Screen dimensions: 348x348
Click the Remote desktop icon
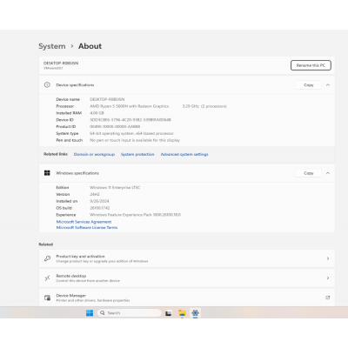pyautogui.click(x=47, y=278)
